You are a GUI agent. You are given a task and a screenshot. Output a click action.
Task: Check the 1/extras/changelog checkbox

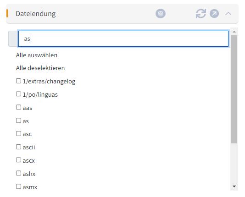(x=18, y=81)
